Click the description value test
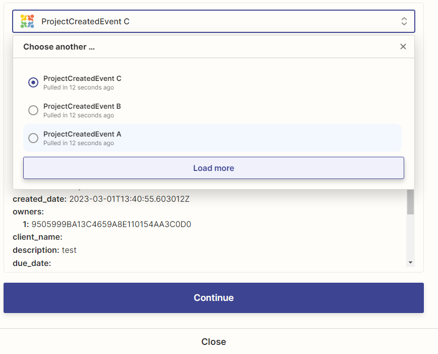This screenshot has width=438, height=354. tap(69, 250)
